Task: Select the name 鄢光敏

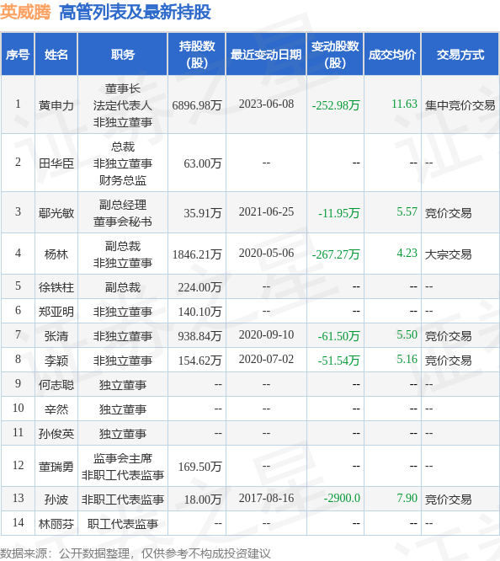Action: coord(56,213)
